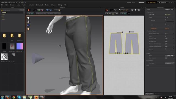
Task: Click the Transform Pattern tool icon
Action: click(115, 10)
